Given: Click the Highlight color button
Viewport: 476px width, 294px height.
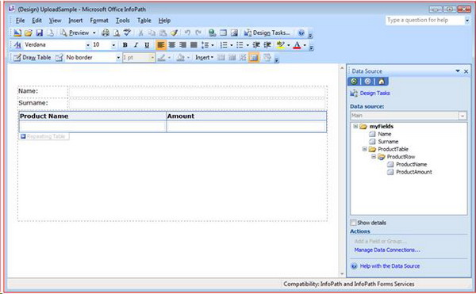Looking at the screenshot, I should [x=281, y=45].
